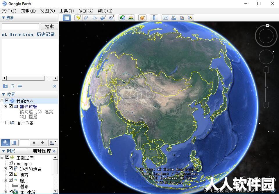279x194 pixels.
Task: View in Google Maps with the toolbar icon
Action: [190, 18]
